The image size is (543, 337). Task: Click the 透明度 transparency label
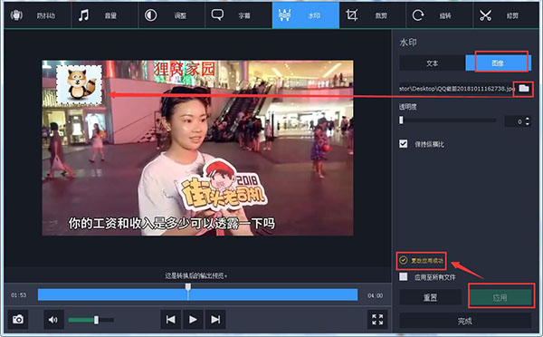click(407, 107)
